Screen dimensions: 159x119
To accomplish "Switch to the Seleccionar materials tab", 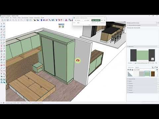I will pyautogui.click(x=131, y=67).
